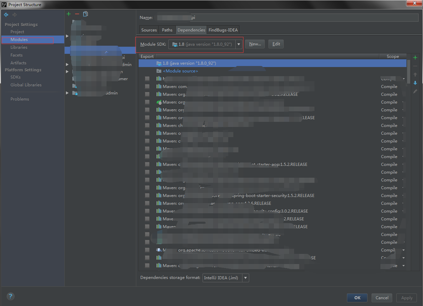Toggle export for starter-aop:1.5.2.RELEASE dependency
This screenshot has height=306, width=423.
(147, 165)
